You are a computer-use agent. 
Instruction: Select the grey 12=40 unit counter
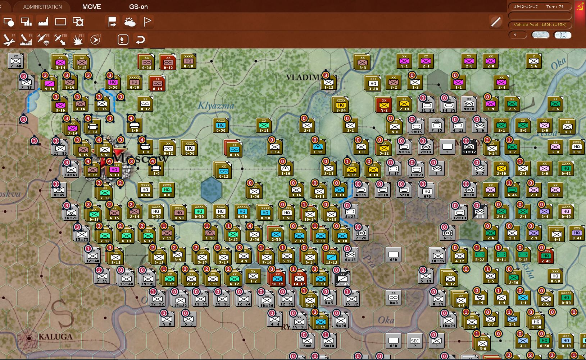coord(92,256)
